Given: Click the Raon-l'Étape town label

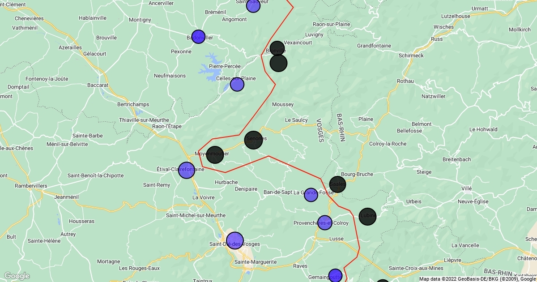Looking at the screenshot, I should [x=167, y=126].
